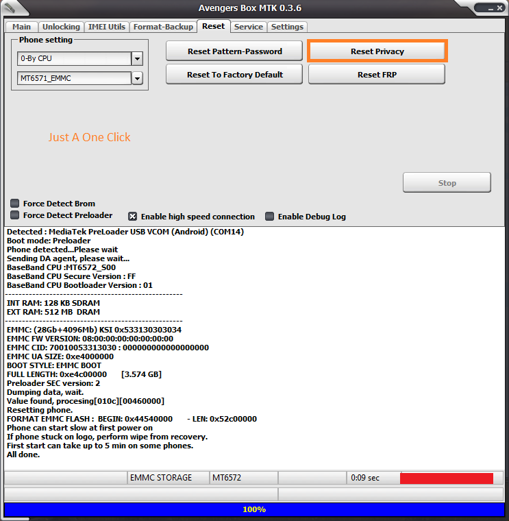Screen dimensions: 509x521
Task: Click the 'Detected : MediaTek PreLoader USB VCOM' line
Action: [125, 232]
